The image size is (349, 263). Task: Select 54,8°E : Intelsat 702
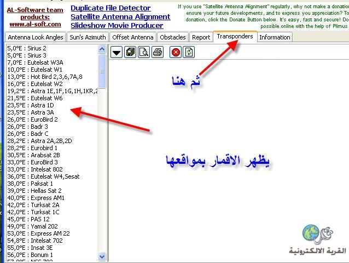coord(35,241)
